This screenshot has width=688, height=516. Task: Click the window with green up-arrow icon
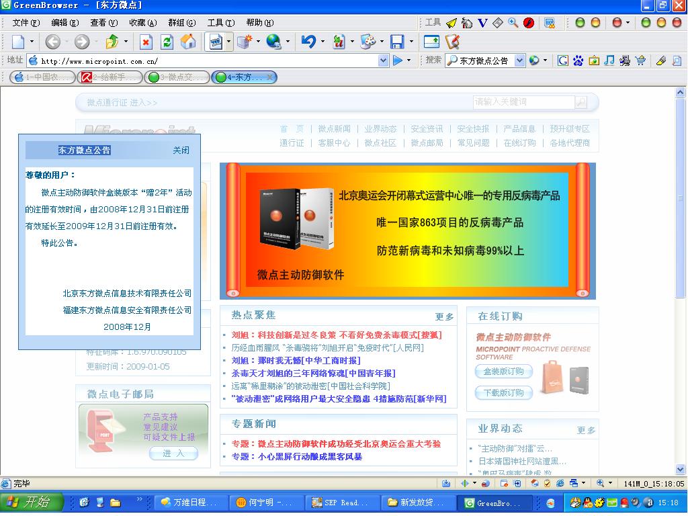432,42
